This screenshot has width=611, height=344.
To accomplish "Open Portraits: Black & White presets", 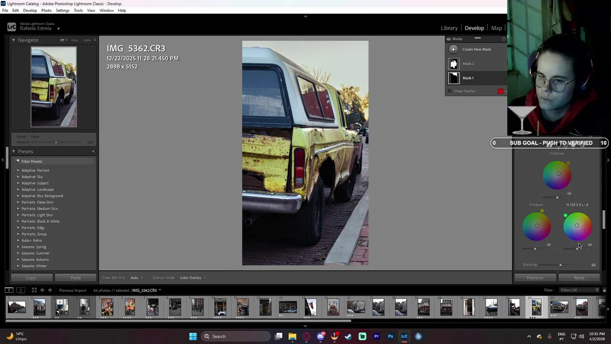I will click(x=18, y=221).
